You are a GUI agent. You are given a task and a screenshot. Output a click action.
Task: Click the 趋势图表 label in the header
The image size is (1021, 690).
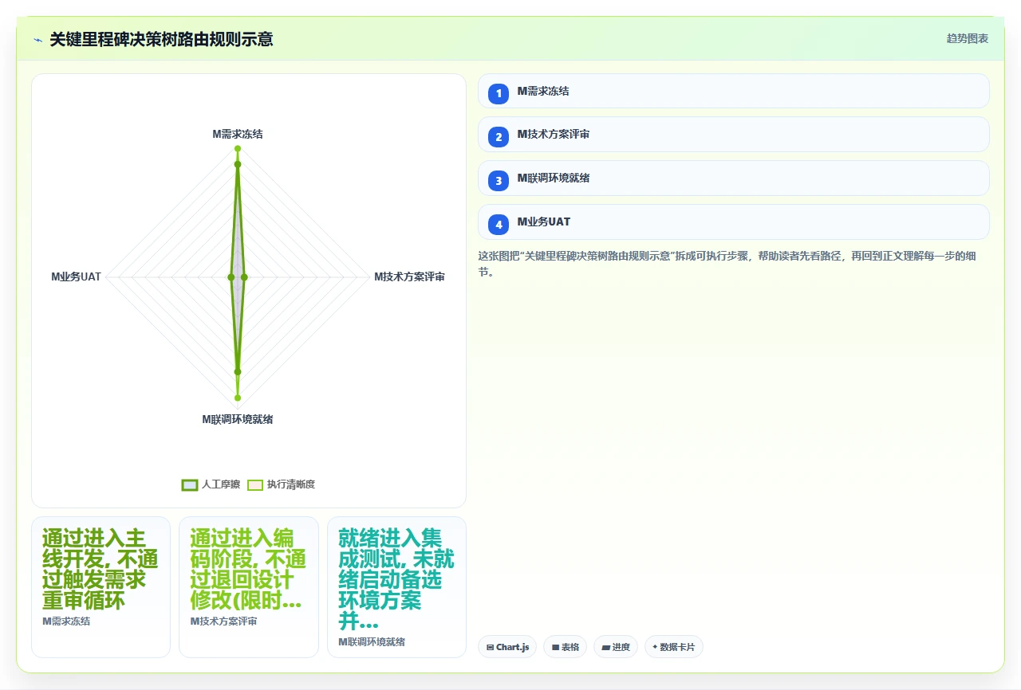968,38
